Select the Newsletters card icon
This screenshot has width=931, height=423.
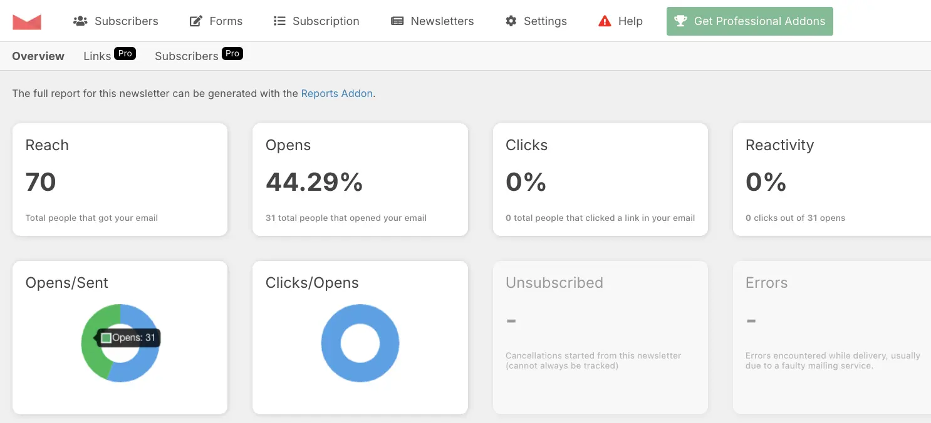coord(397,21)
